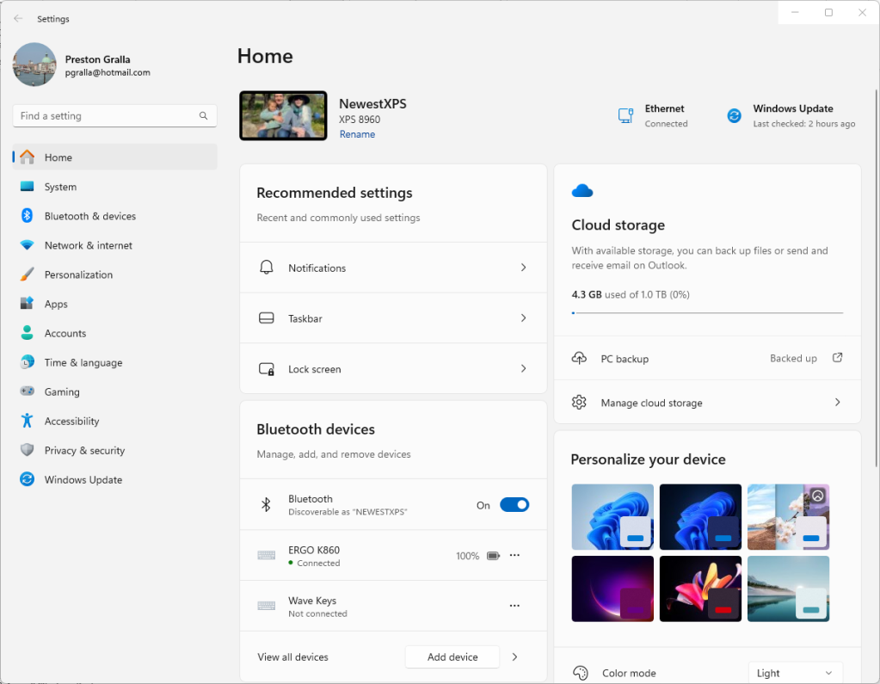The height and width of the screenshot is (684, 880).
Task: Open more options for Wave Keys
Action: pos(514,606)
